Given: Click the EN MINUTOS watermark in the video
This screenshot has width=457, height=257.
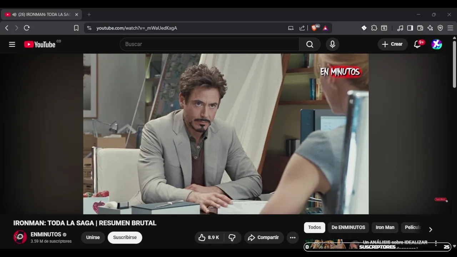Looking at the screenshot, I should 340,72.
